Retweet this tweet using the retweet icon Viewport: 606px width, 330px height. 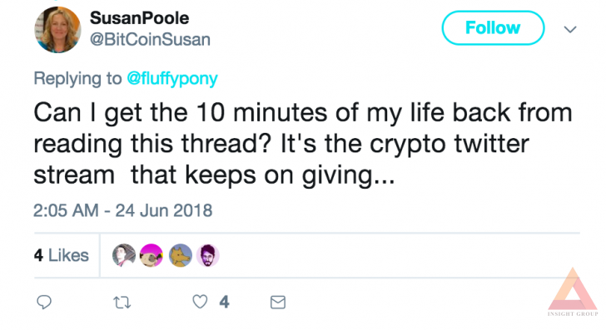(122, 303)
